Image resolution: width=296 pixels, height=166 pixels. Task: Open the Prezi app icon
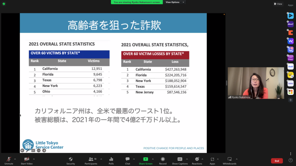(290, 58)
